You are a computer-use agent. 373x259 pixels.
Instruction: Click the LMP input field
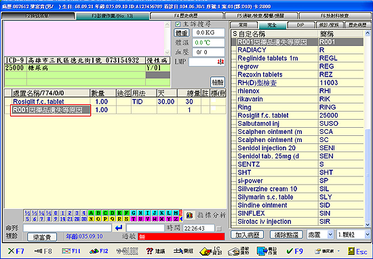coord(207,62)
